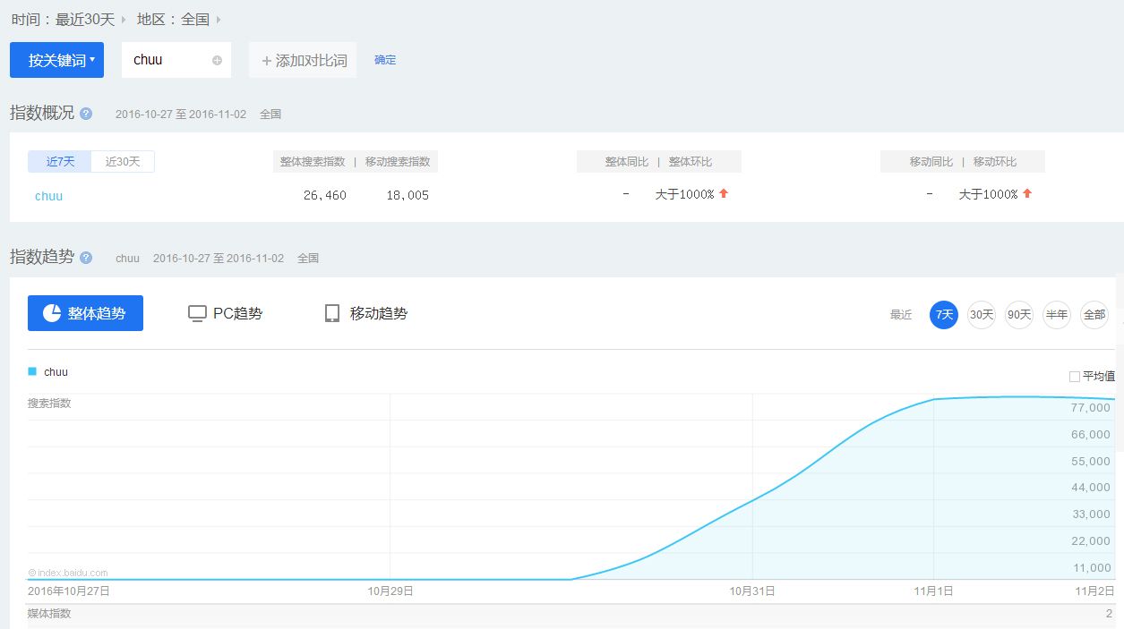This screenshot has height=629, width=1124.
Task: Click red up arrow next to 移动环比
Action: point(1027,193)
